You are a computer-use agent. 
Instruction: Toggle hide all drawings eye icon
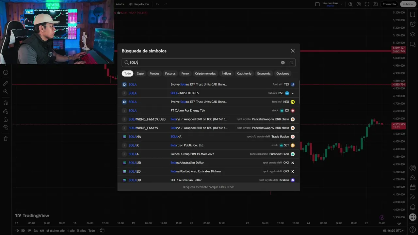[x=6, y=127]
